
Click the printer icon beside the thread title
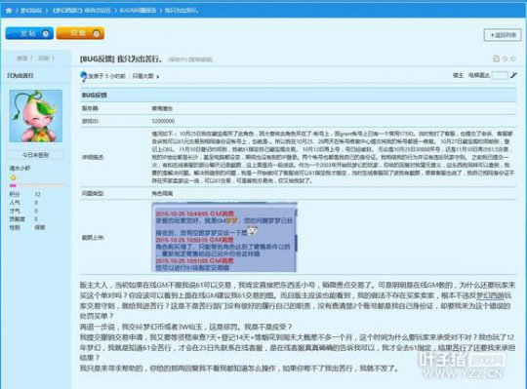tap(496, 58)
